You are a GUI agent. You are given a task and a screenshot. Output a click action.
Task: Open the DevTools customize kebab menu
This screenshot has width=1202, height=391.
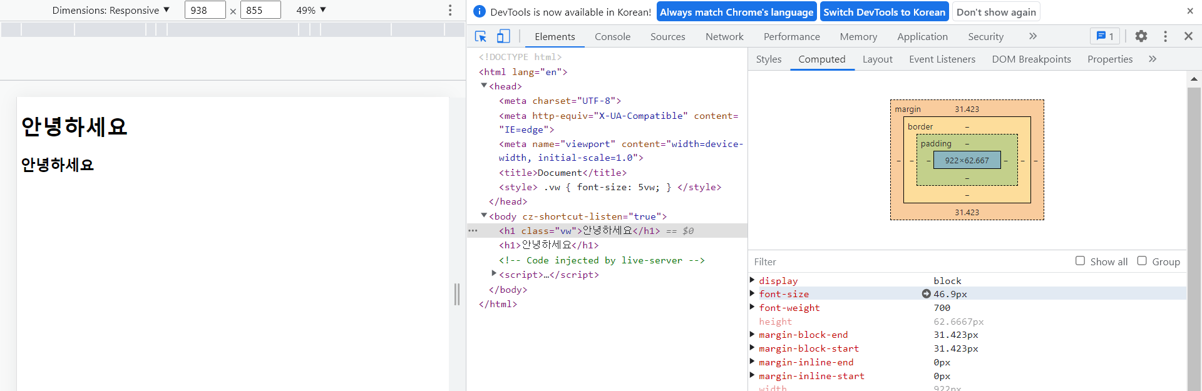click(x=1165, y=36)
